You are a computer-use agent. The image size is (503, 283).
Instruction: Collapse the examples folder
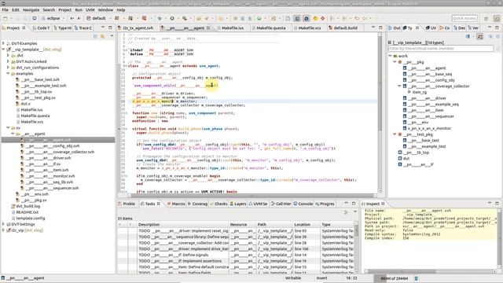coord(8,73)
